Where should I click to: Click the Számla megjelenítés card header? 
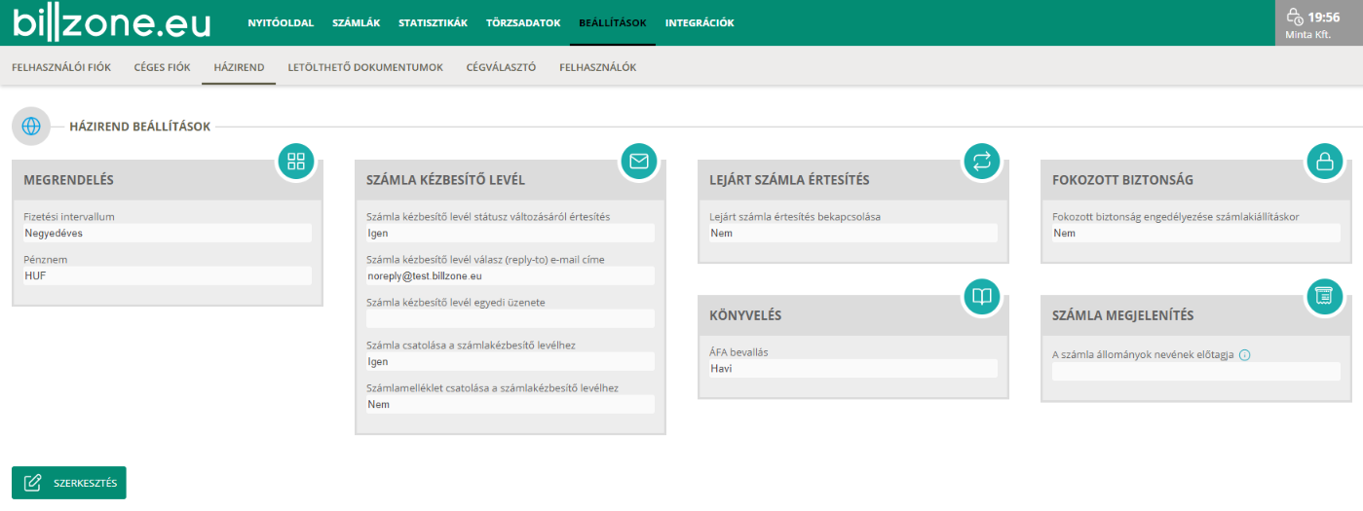1196,315
